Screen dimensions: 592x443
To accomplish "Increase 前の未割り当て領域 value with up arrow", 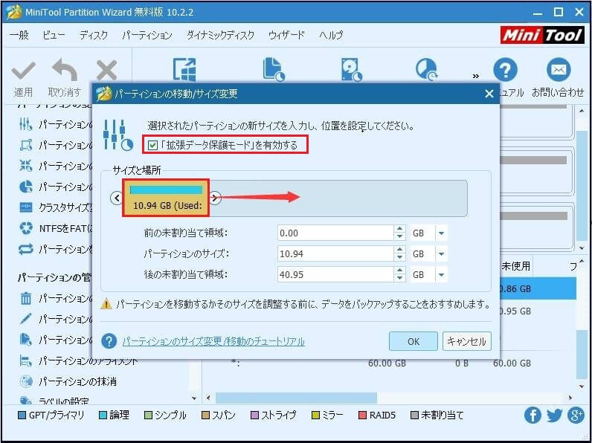I will point(399,230).
